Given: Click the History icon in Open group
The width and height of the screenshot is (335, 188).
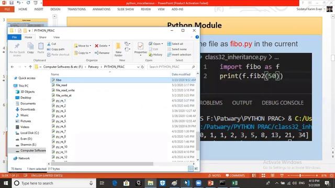Looking at the screenshot, I should click(151, 54).
